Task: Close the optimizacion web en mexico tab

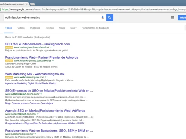Action: [x=27, y=4]
